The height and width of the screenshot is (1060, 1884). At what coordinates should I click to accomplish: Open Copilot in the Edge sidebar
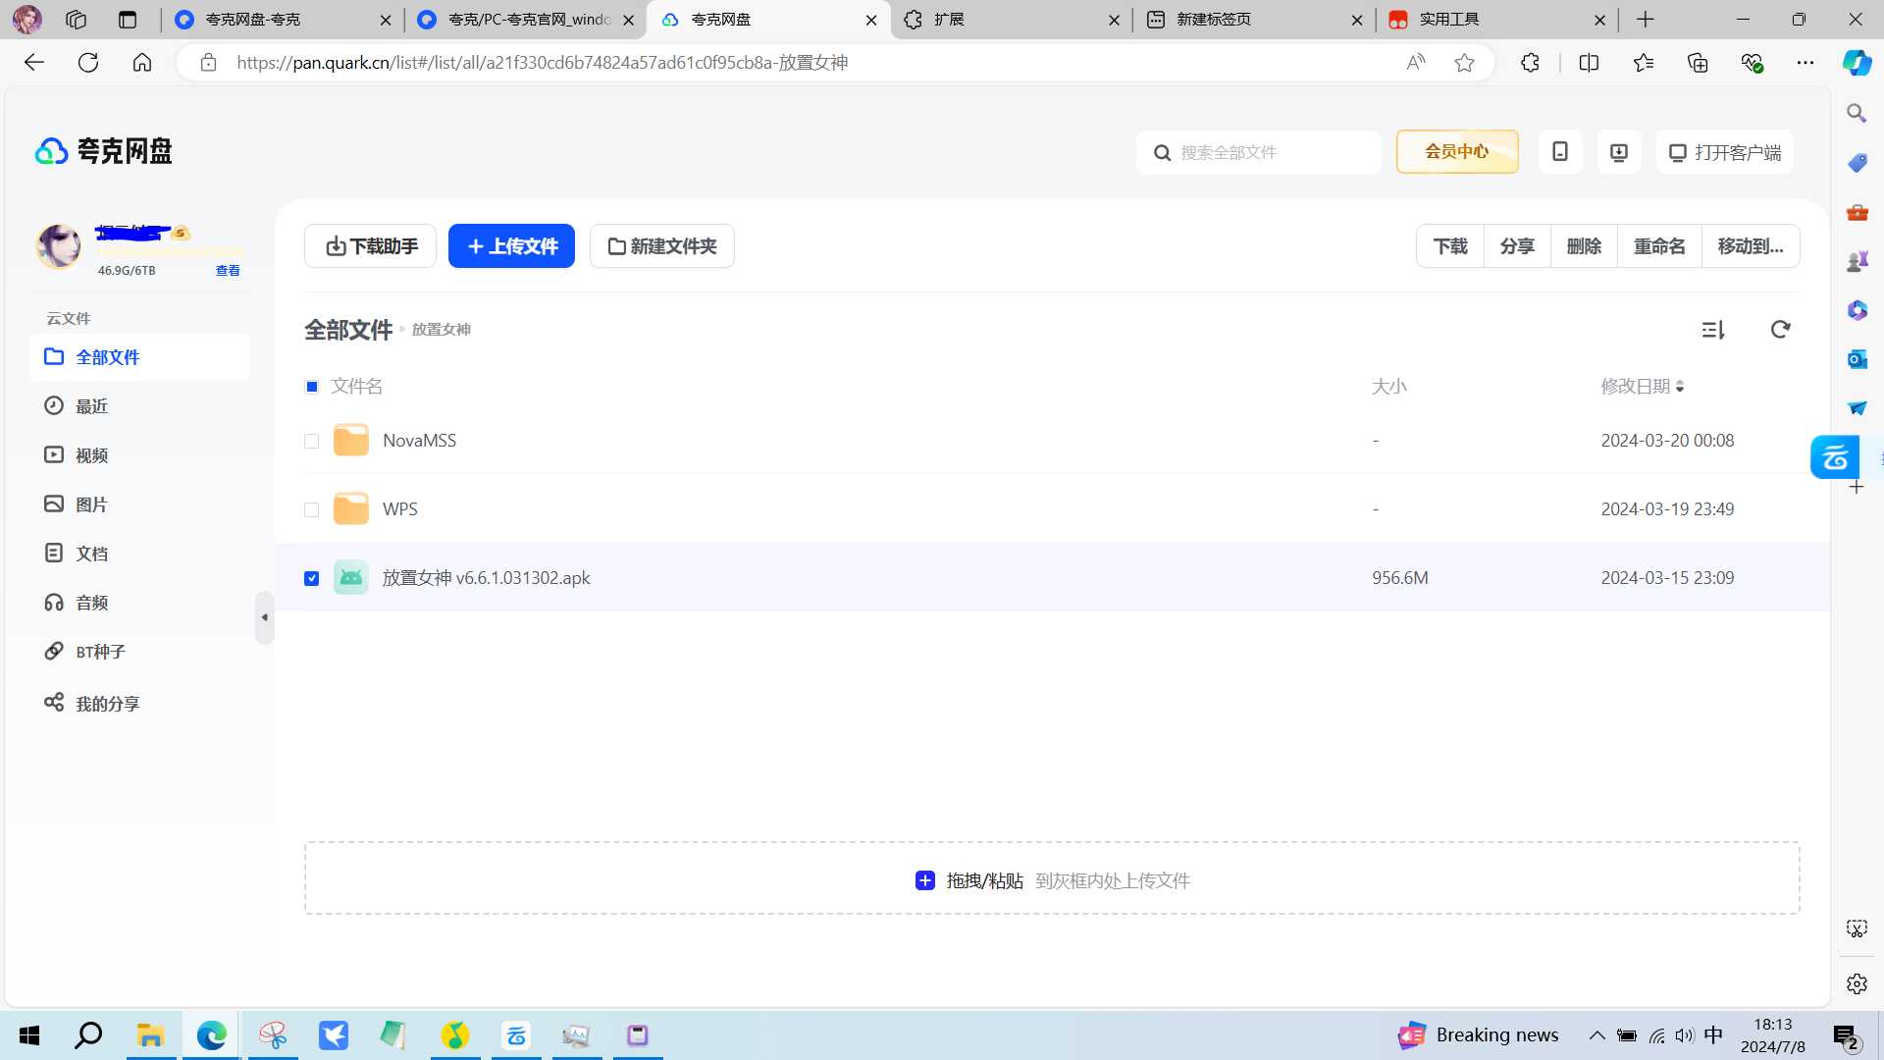pos(1857,63)
